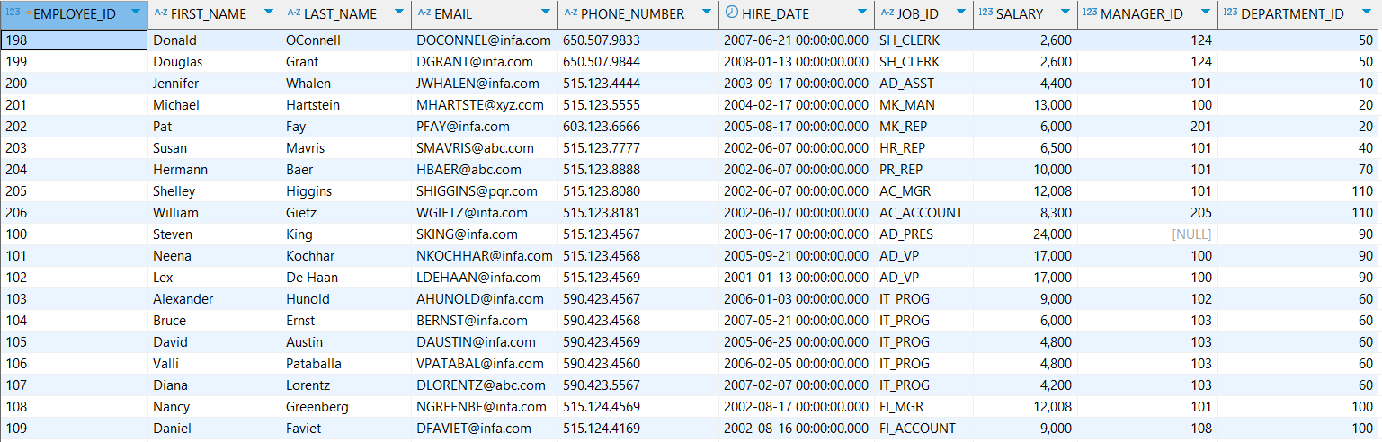
Task: Open MANAGER_ID column filter dropdown arrow
Action: point(1205,13)
